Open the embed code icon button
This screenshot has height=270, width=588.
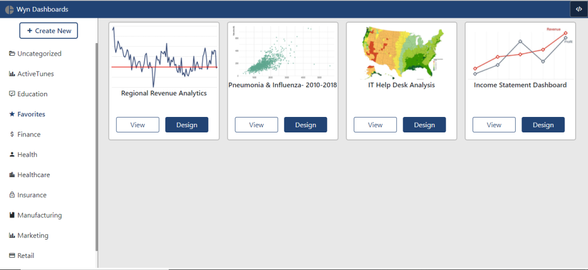point(578,9)
